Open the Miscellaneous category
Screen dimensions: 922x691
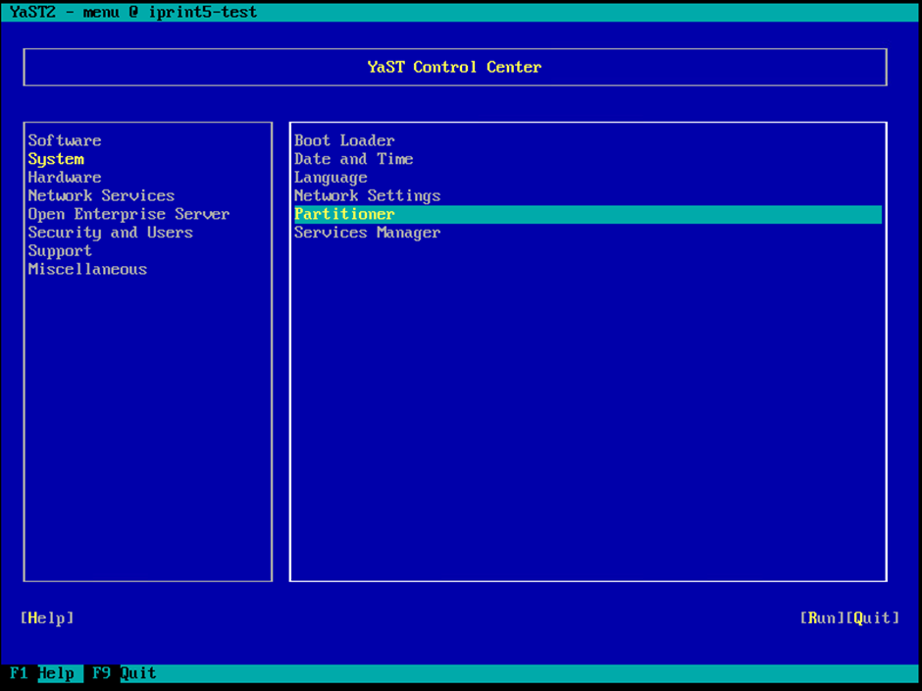[x=87, y=269]
